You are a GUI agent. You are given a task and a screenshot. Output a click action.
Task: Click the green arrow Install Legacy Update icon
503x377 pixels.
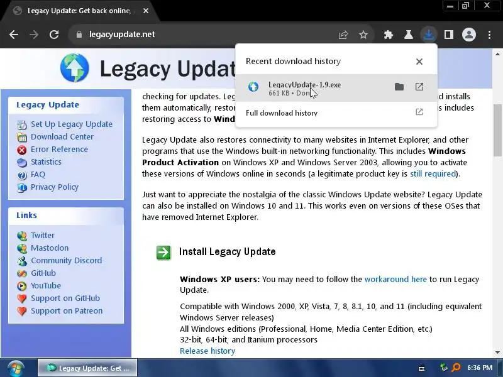click(x=163, y=253)
